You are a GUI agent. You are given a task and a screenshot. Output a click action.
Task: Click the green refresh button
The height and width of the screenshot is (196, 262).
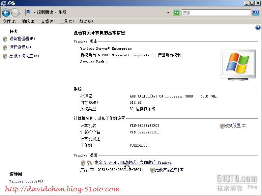point(176,13)
